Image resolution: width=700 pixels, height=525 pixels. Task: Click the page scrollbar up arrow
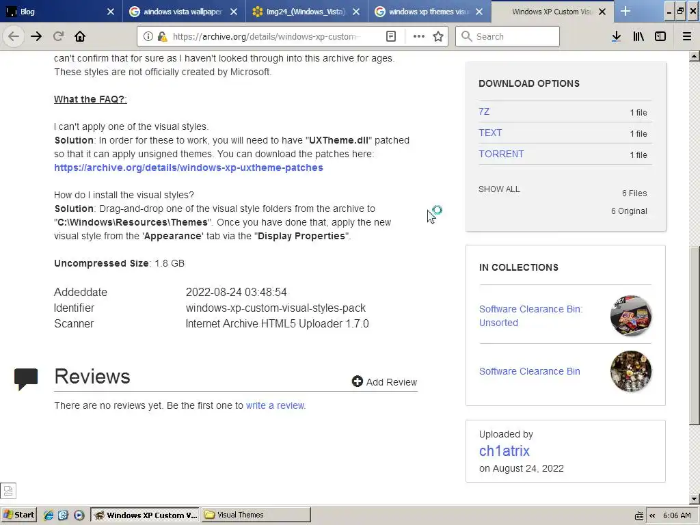[695, 56]
